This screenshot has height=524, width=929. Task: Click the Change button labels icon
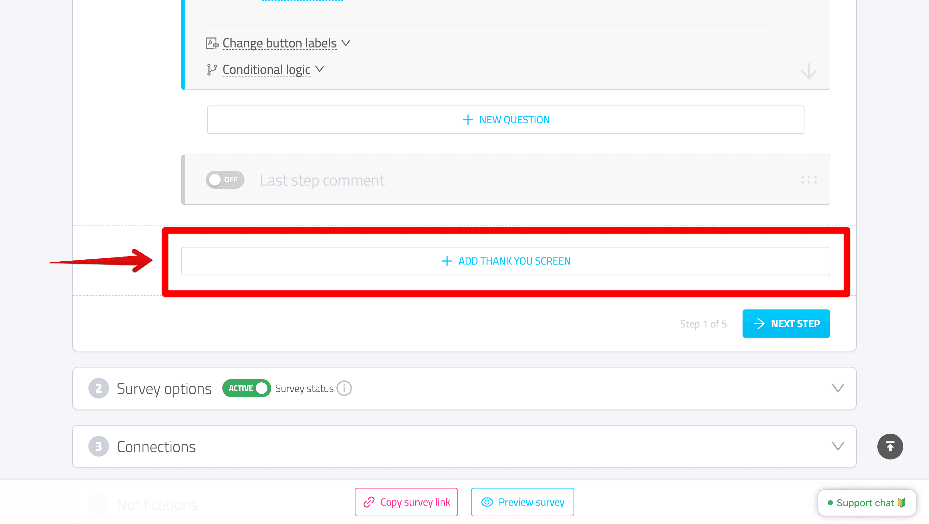[x=212, y=44]
